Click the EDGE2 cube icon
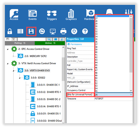 point(27,78)
